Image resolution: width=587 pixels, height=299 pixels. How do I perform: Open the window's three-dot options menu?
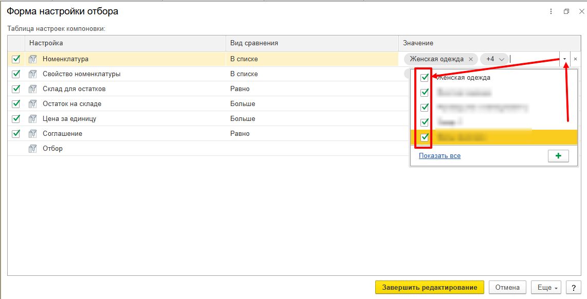point(551,11)
